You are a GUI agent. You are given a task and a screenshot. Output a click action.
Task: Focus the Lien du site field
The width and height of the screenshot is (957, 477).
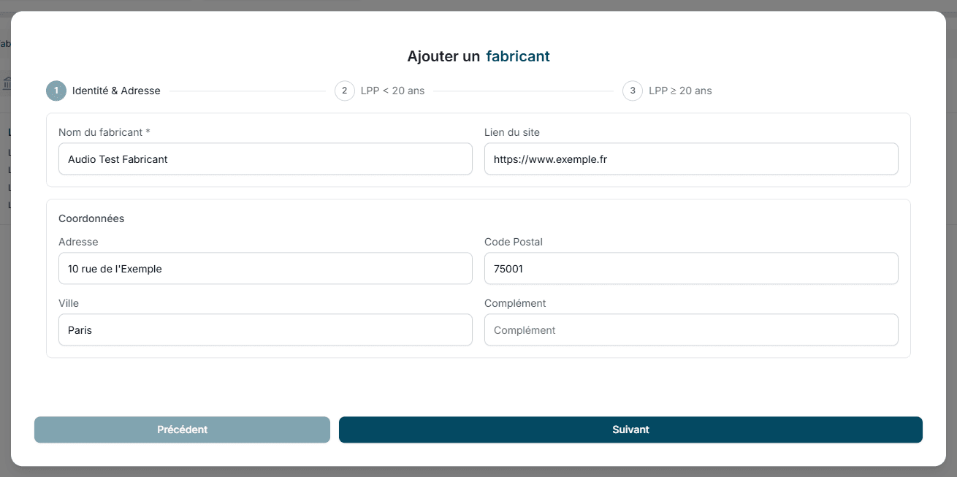tap(691, 159)
